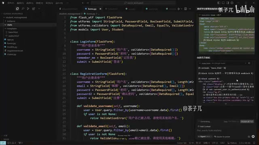The width and height of the screenshot is (259, 145).
Task: Open models.py in file explorer
Action: click(12, 47)
